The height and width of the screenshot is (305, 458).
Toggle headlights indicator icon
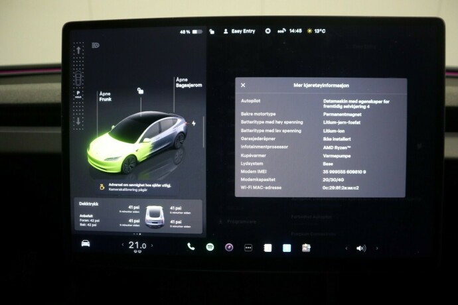click(x=96, y=45)
